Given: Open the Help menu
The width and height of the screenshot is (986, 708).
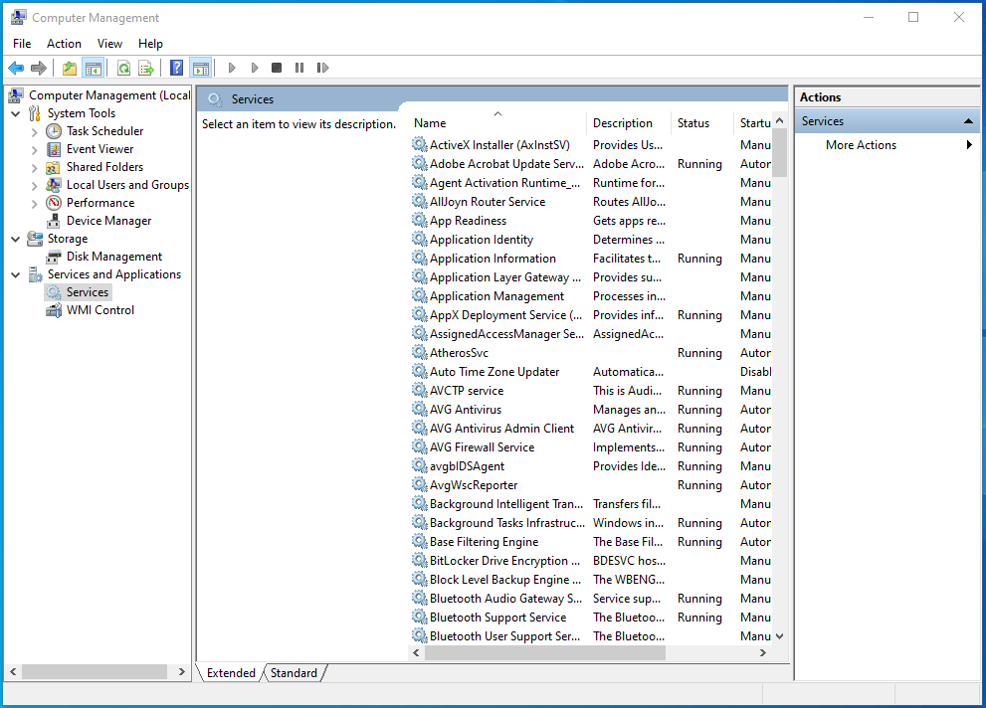Looking at the screenshot, I should pyautogui.click(x=151, y=44).
